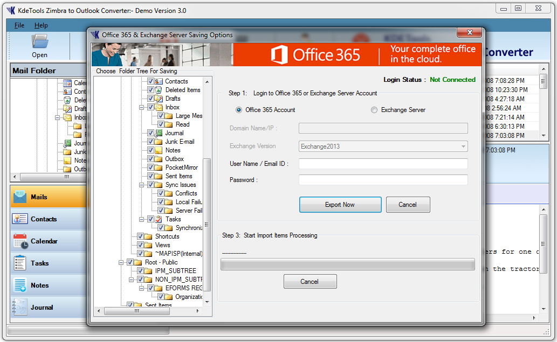This screenshot has width=557, height=342.
Task: Open the Calendar icon in sidebar
Action: coord(20,241)
